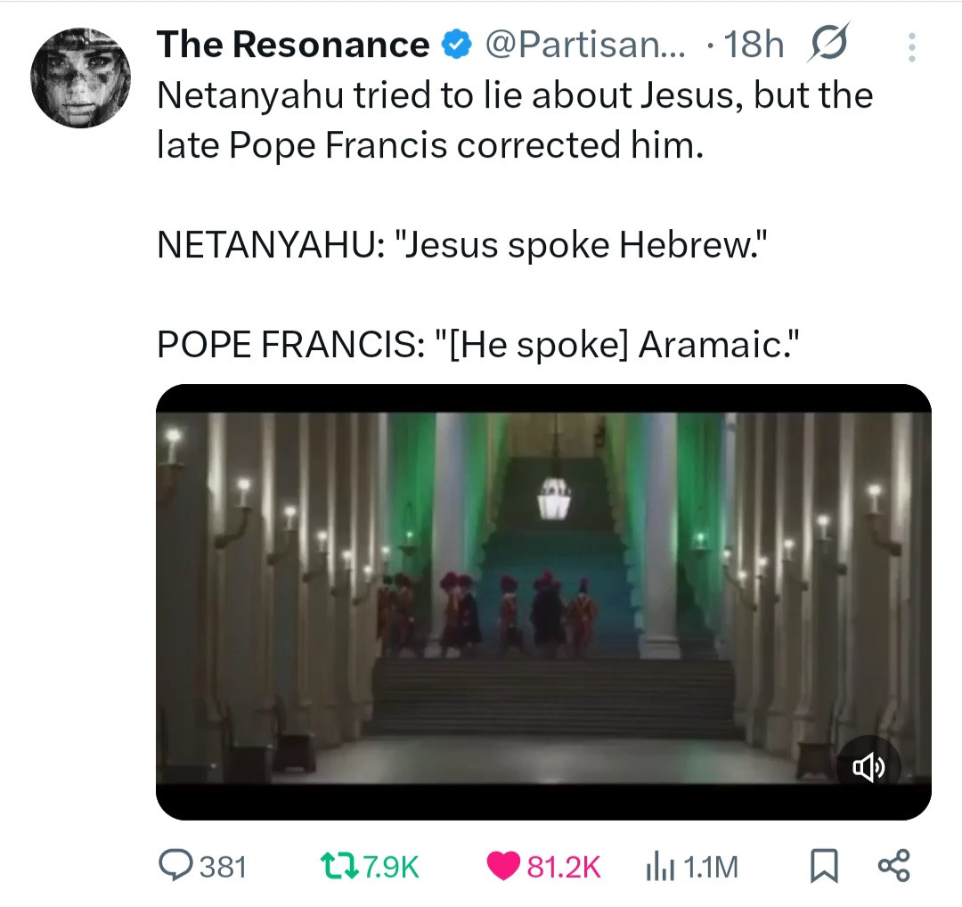Open The Resonance profile avatar

[80, 78]
